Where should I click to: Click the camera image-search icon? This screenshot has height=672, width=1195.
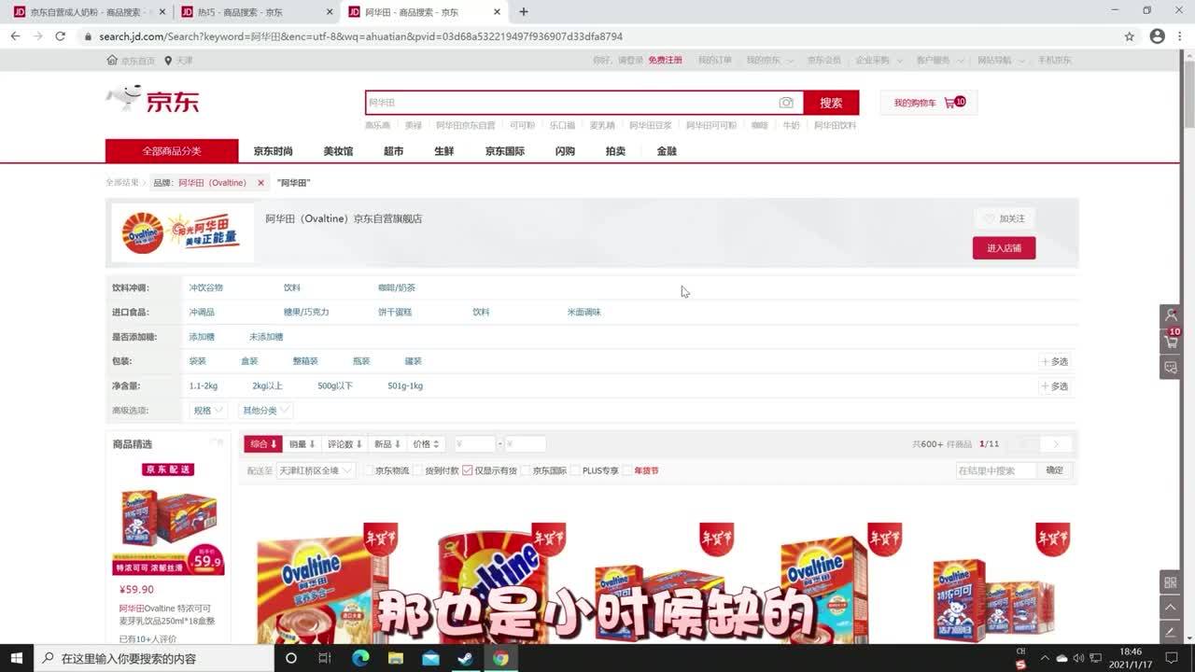(786, 103)
